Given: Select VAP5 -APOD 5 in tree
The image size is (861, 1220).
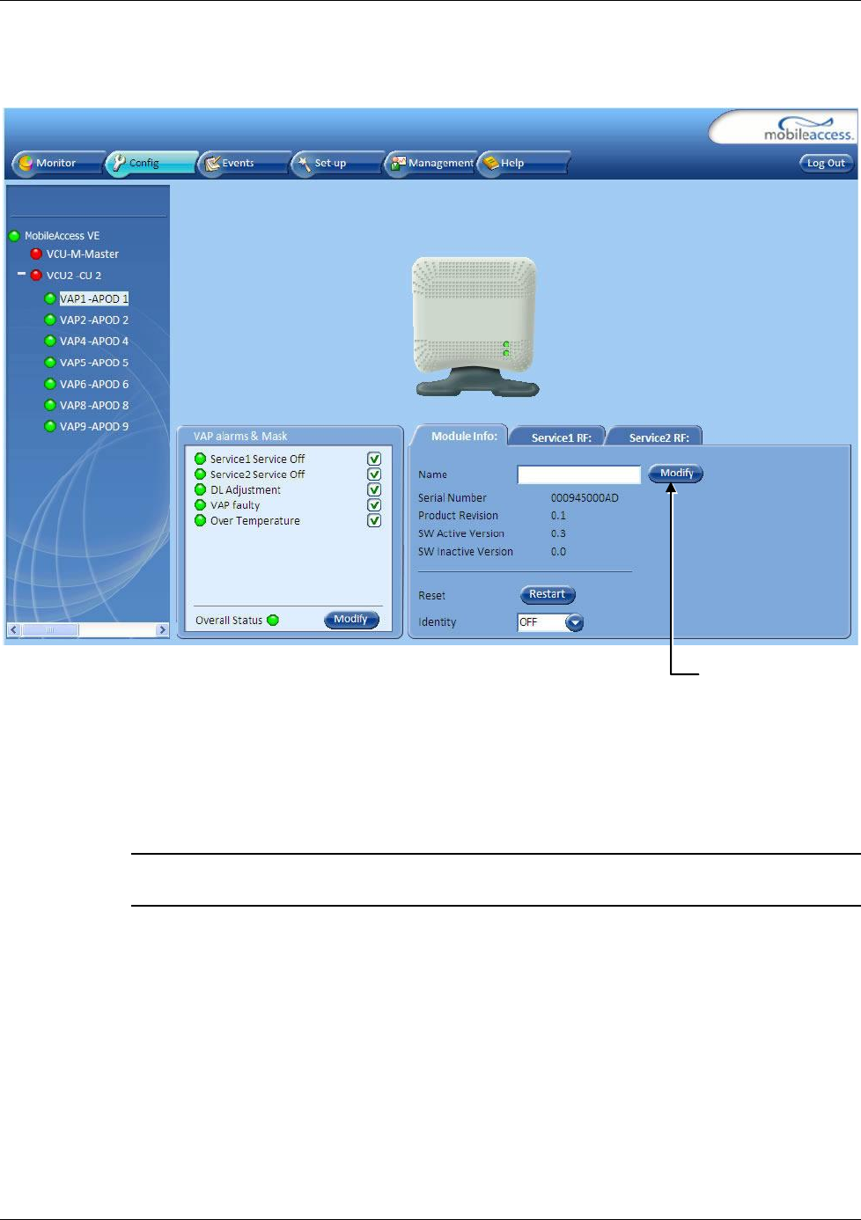Looking at the screenshot, I should point(94,363).
